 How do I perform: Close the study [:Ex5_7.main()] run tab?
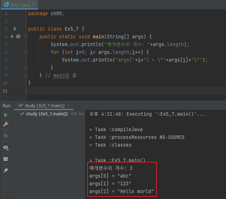[x=69, y=105]
